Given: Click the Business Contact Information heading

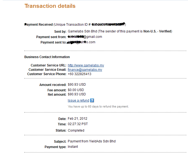Looking at the screenshot, I should 47,57.
